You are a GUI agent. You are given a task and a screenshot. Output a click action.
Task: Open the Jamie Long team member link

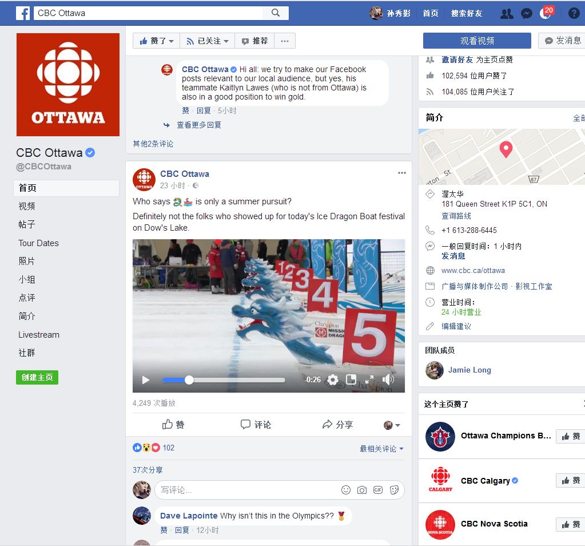coord(469,370)
